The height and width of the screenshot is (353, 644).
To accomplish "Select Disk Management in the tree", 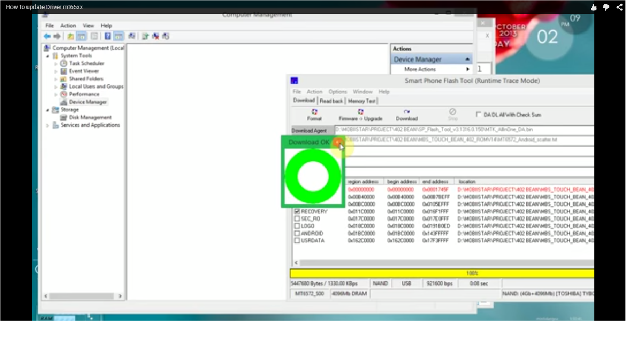I will coord(90,117).
